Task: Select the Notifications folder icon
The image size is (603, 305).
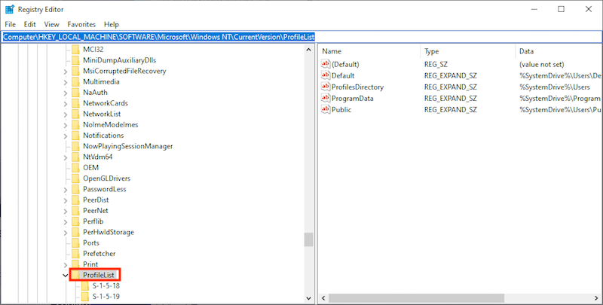Action: pos(75,136)
